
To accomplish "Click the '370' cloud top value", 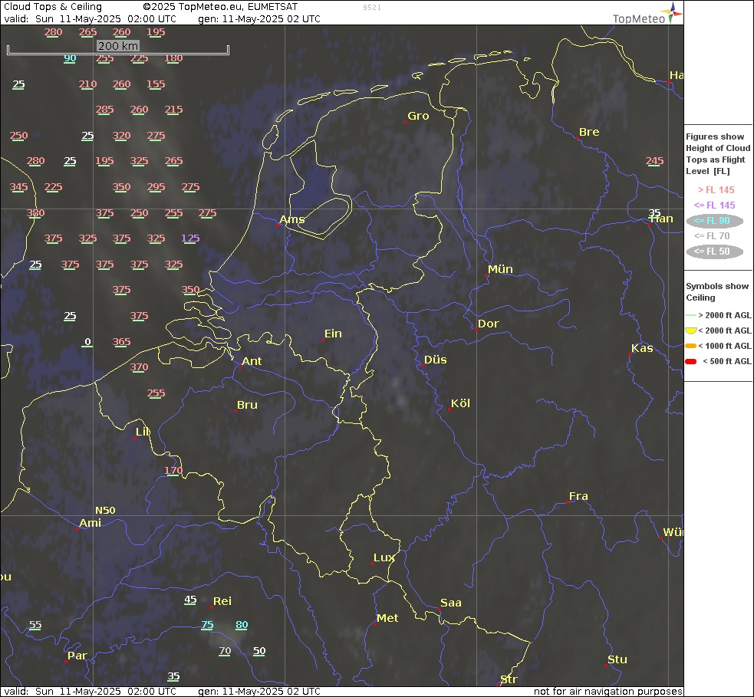I will click(139, 367).
